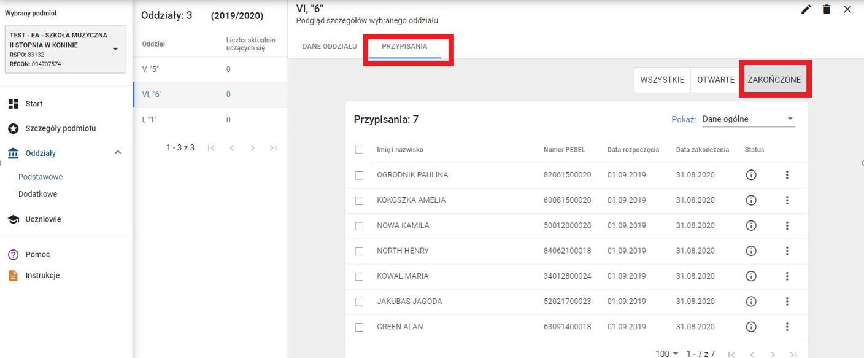Check the box for JAKUBAS JAGODA
This screenshot has width=864, height=358.
360,302
